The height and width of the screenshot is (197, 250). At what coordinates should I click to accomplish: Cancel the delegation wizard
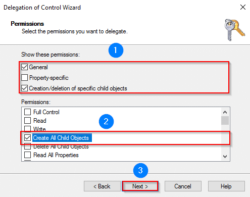coord(183,186)
